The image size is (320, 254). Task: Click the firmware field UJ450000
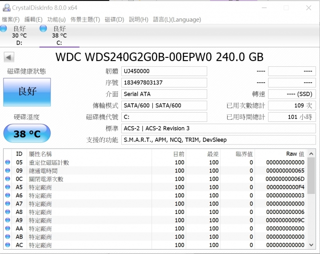164,71
